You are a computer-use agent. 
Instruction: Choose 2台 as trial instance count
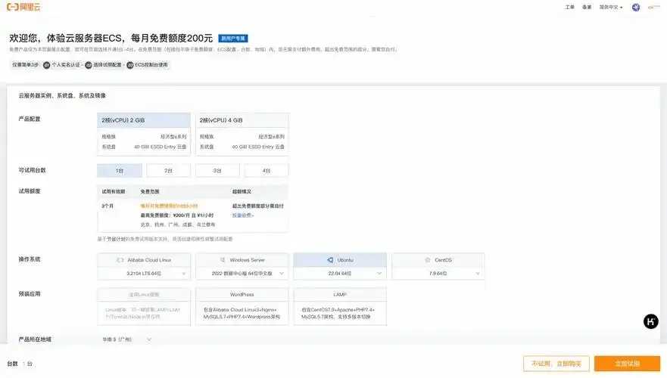coord(168,170)
